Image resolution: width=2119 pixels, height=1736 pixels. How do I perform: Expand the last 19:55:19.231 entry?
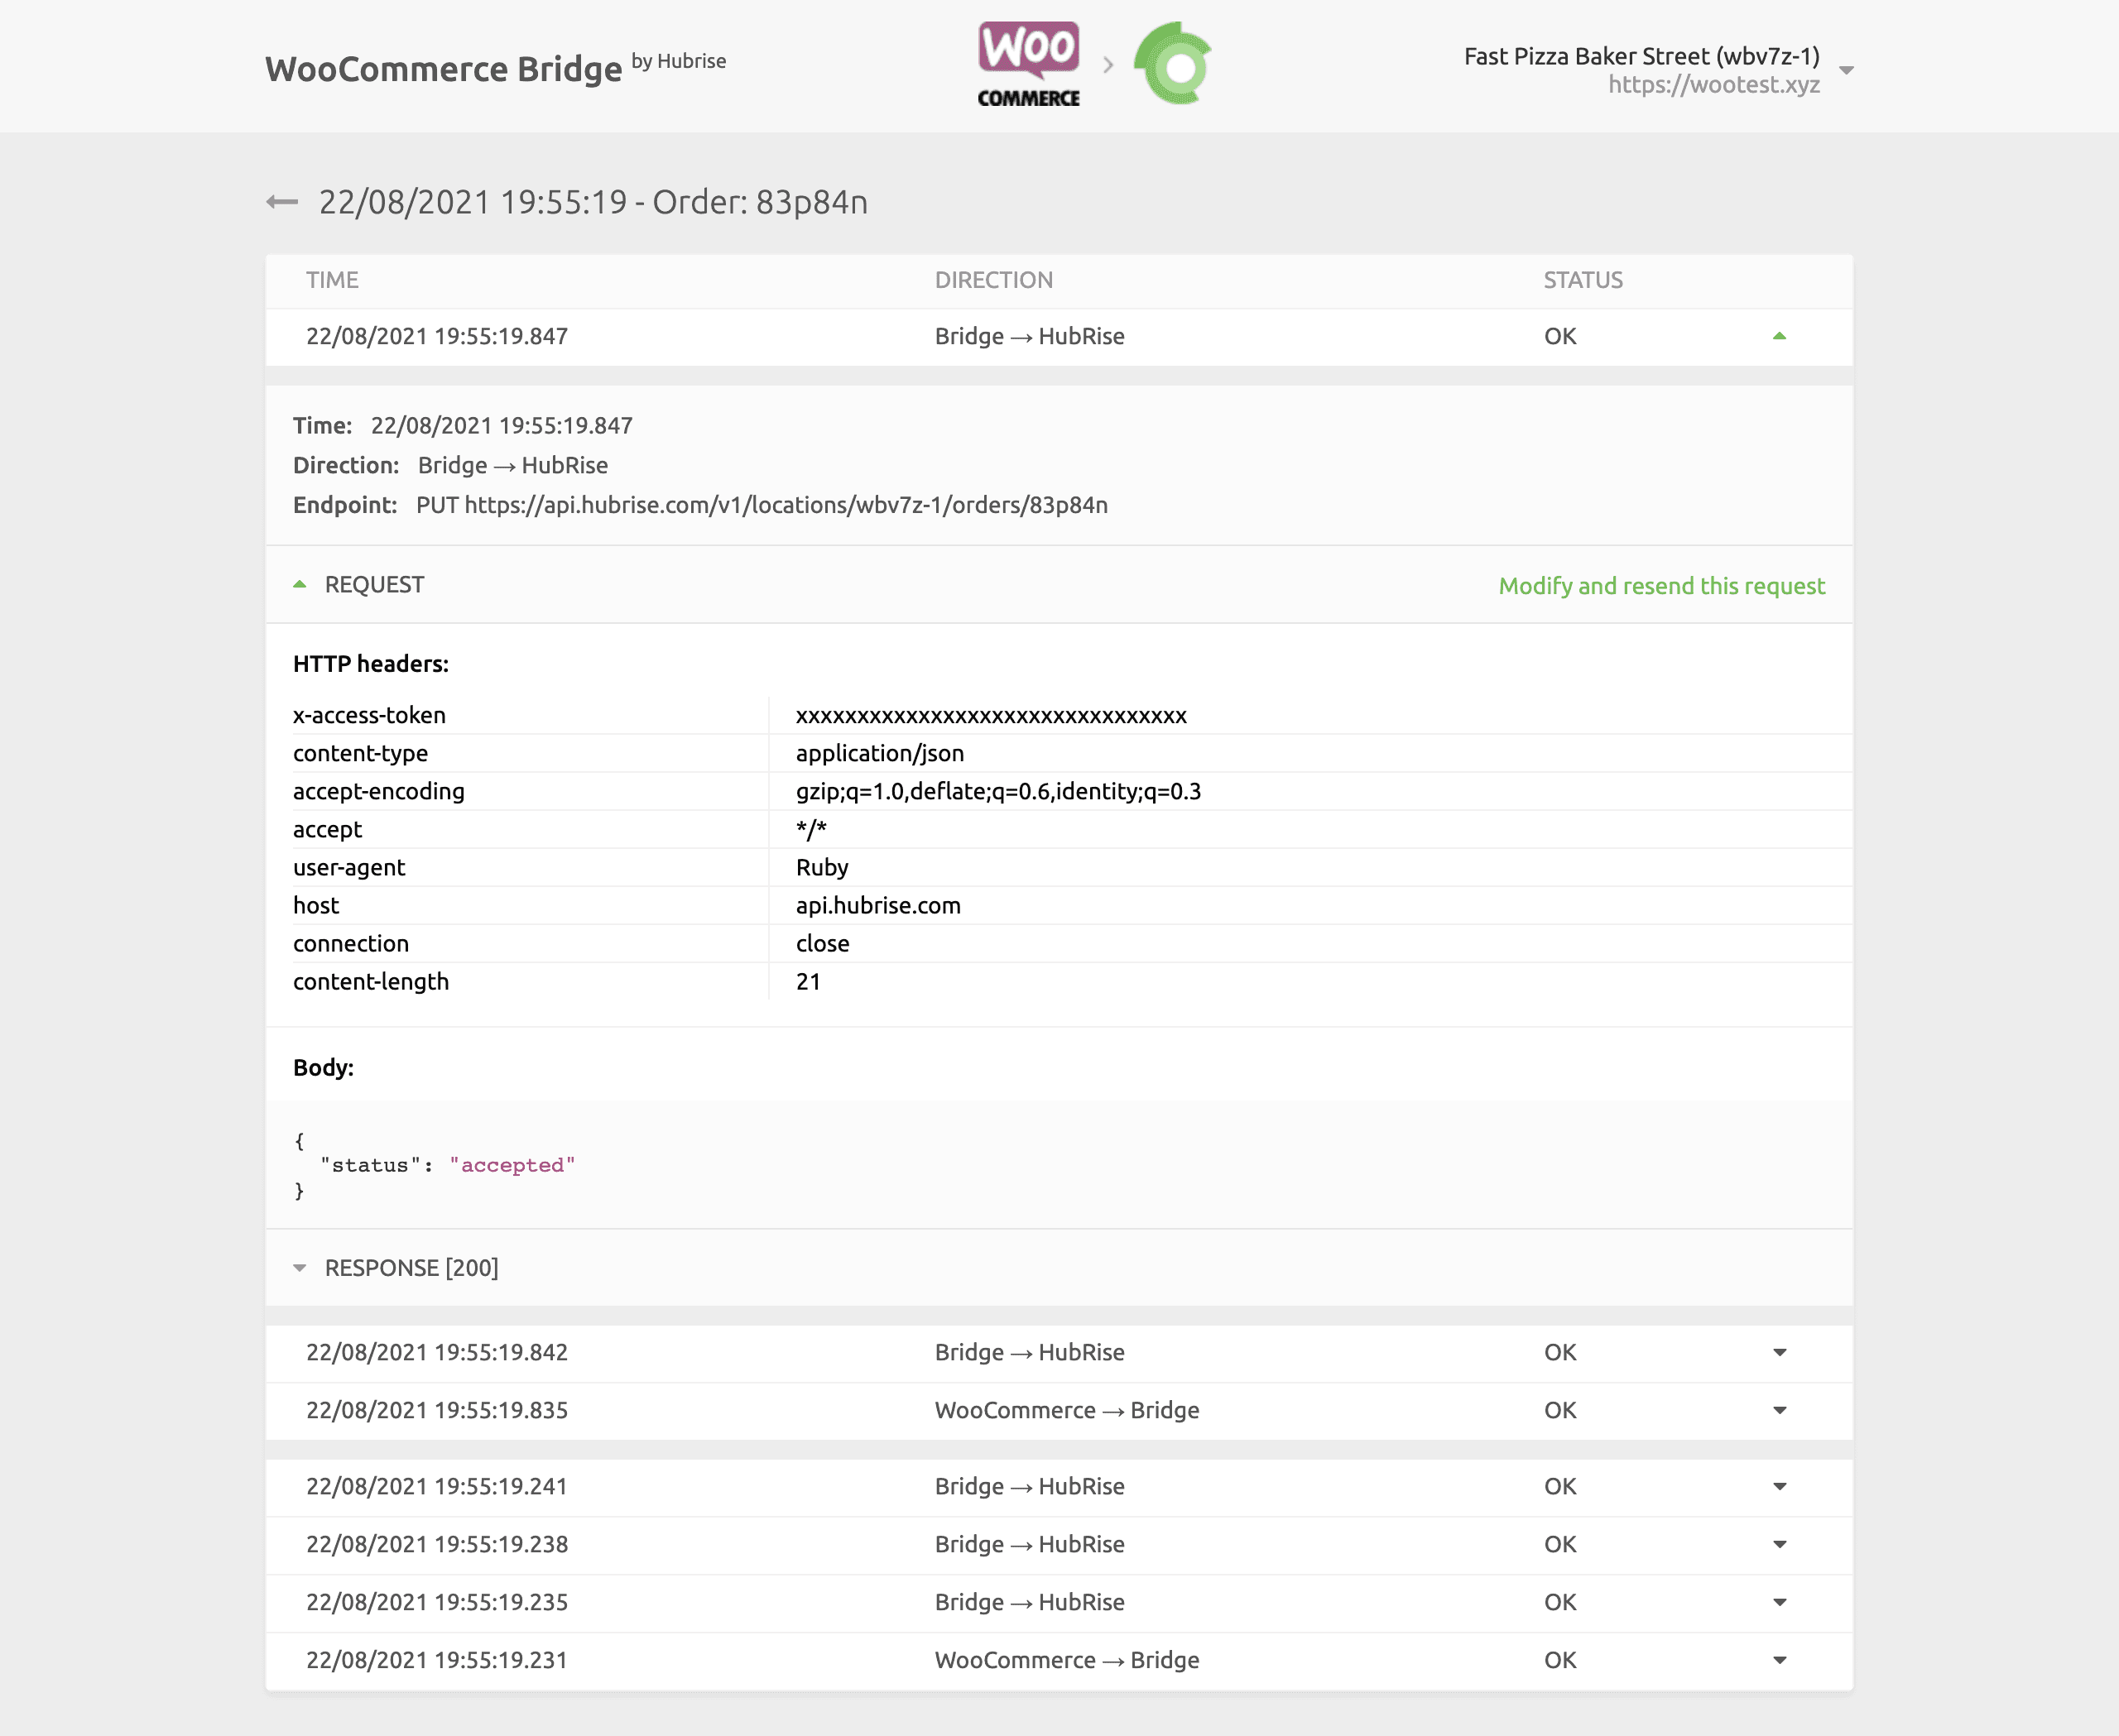(1780, 1660)
